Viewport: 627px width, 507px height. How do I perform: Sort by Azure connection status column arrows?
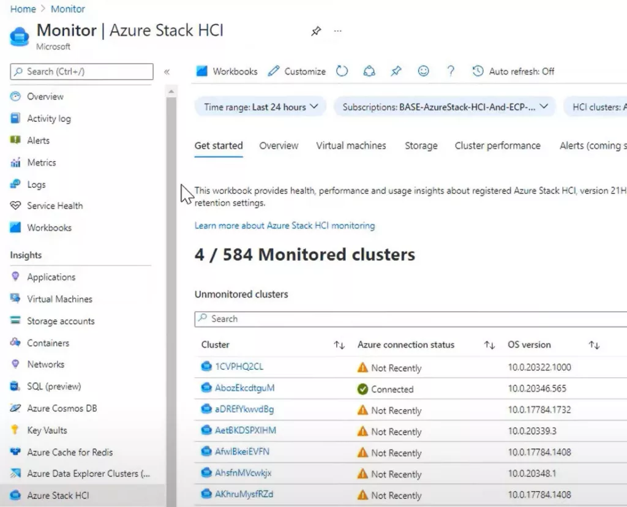pos(489,345)
